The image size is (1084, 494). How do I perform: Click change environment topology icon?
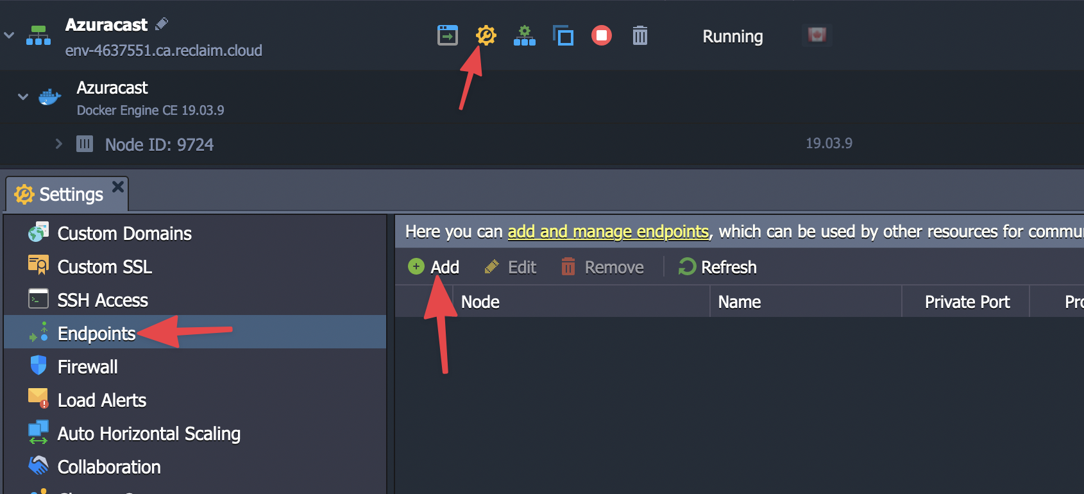[x=525, y=35]
